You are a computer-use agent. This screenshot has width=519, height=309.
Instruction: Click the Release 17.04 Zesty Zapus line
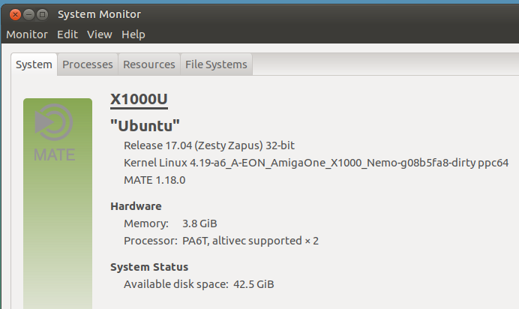pyautogui.click(x=214, y=145)
